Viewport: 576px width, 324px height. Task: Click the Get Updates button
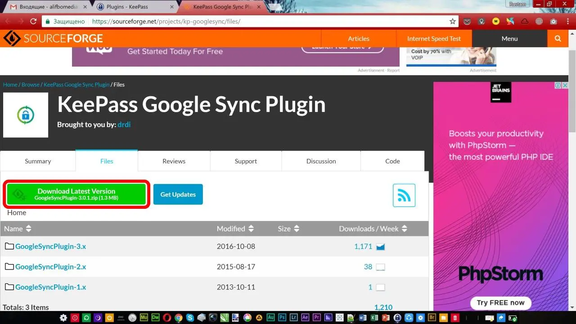pos(178,194)
